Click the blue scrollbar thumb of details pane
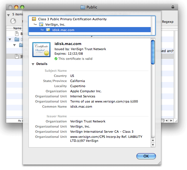187x170 pixels. 153,52
